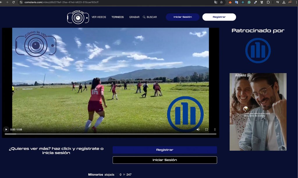Open BUSCAR search
Screen dimensions: 298x178
point(152,17)
